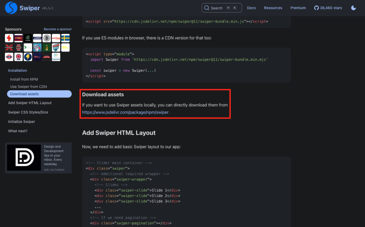Click the v11.1.1 version label
Viewport: 365px width, 227px height.
tap(47, 8)
